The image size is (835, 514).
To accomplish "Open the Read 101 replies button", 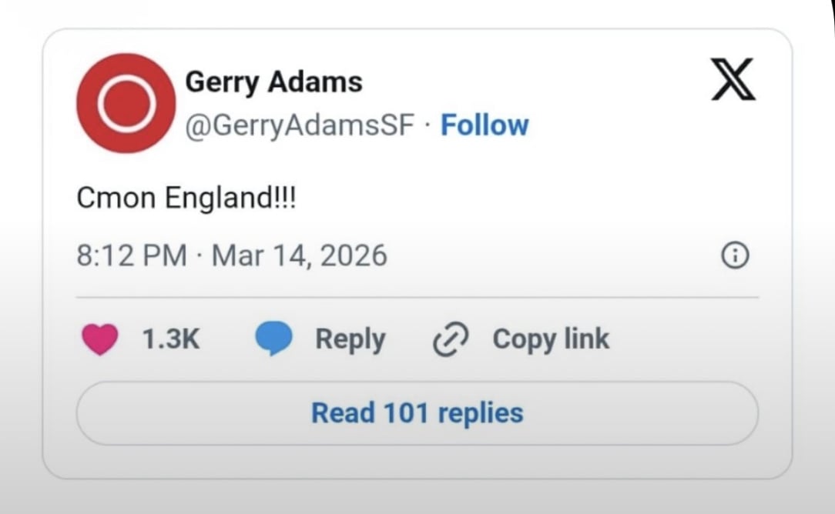I will coord(417,413).
